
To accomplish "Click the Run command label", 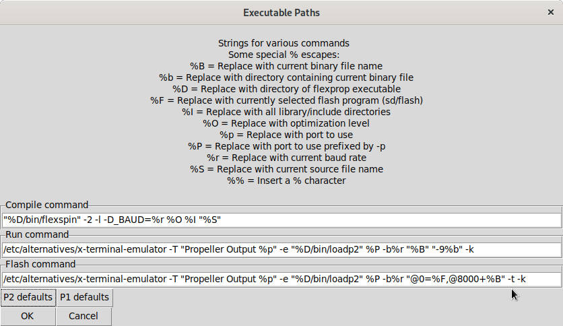I will pos(38,234).
